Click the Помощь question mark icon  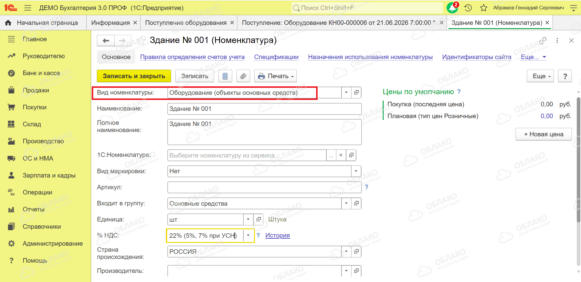point(11,260)
